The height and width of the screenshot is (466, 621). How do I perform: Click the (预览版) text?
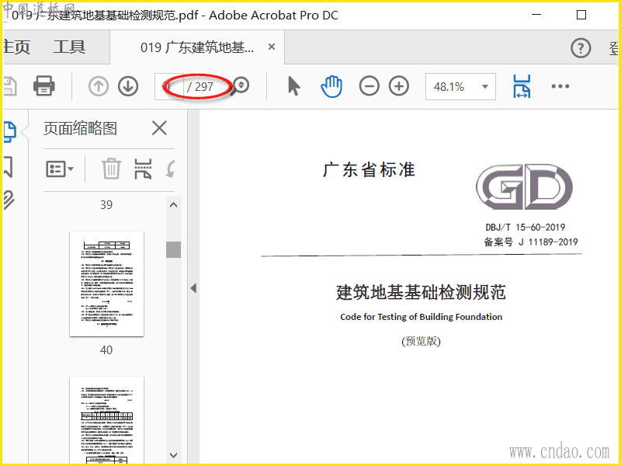click(421, 341)
